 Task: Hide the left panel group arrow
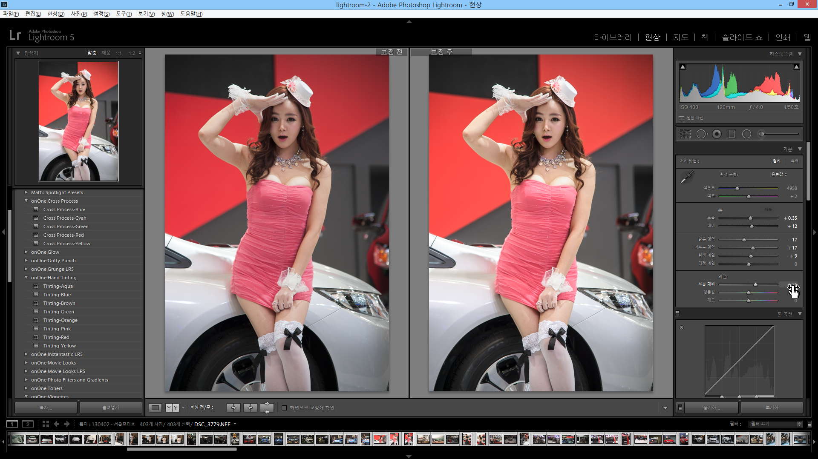tap(3, 232)
